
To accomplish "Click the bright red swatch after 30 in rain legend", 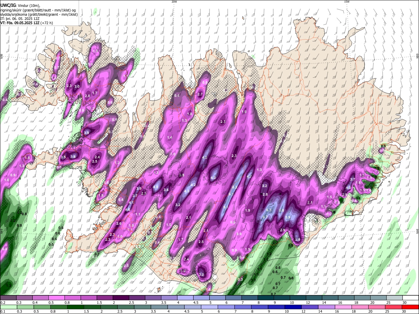I will [410, 307].
